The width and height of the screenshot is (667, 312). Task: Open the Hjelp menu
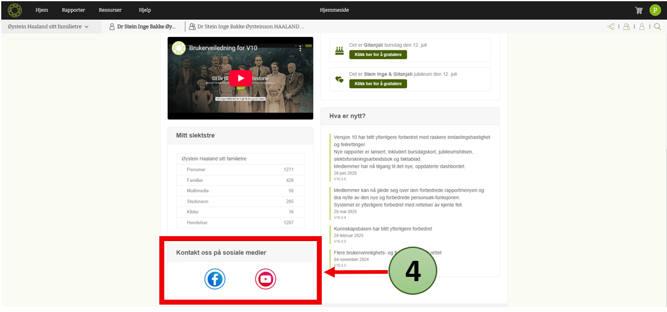tap(145, 10)
